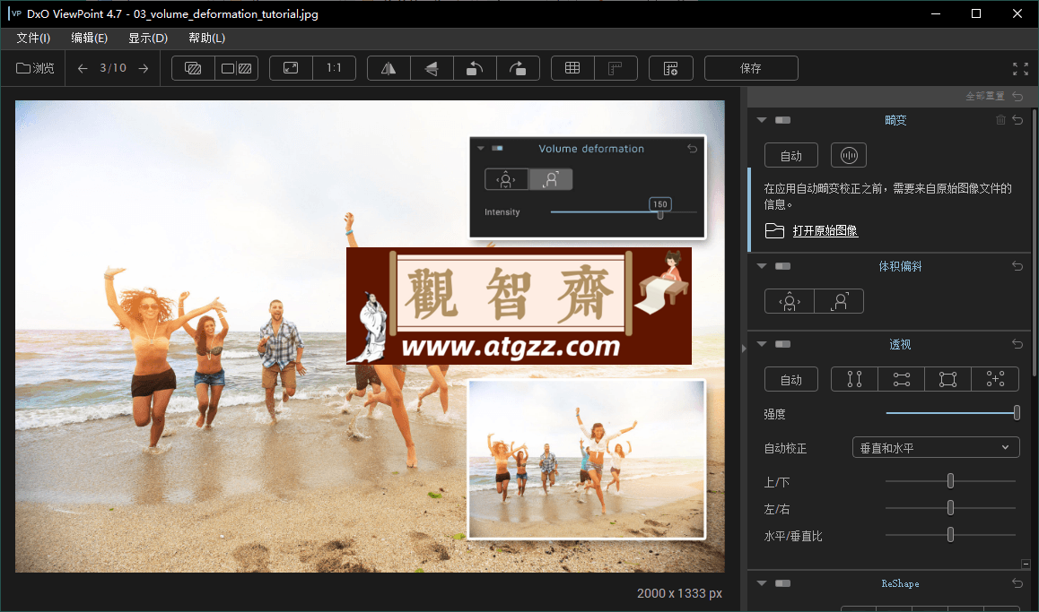Toggle the 透视 perspective panel switch
This screenshot has width=1039, height=612.
(x=783, y=344)
